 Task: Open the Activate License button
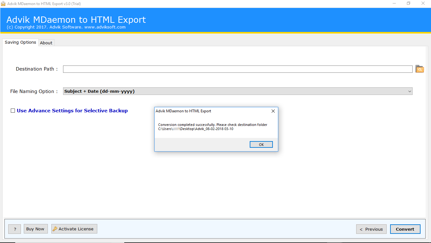pyautogui.click(x=74, y=229)
